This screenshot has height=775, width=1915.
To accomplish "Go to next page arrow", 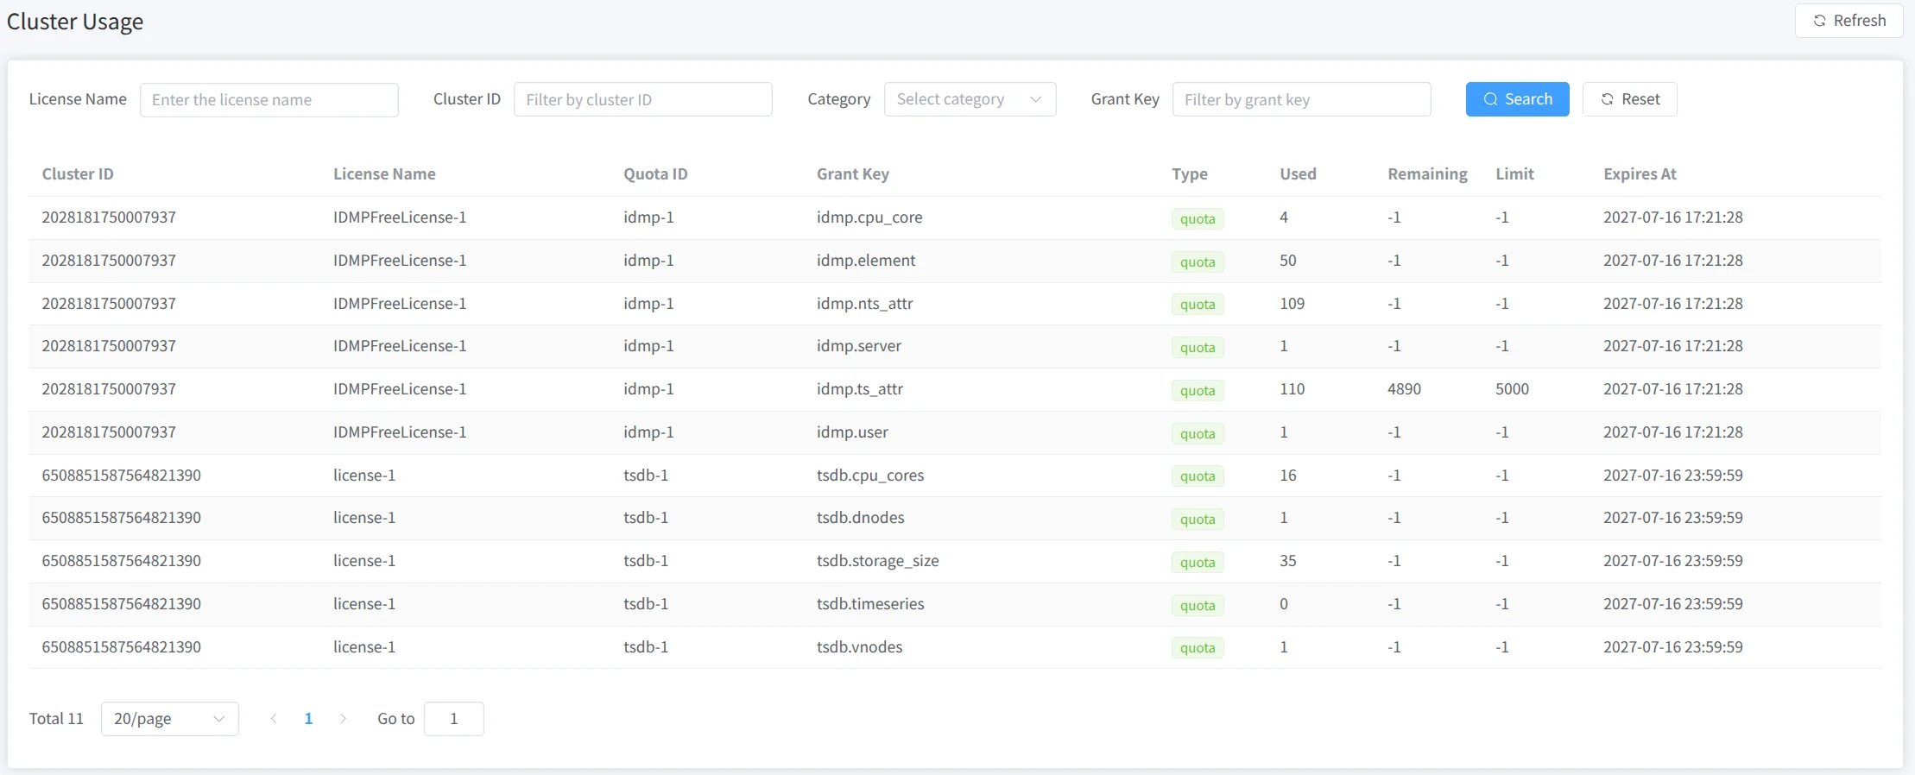I will pyautogui.click(x=343, y=719).
